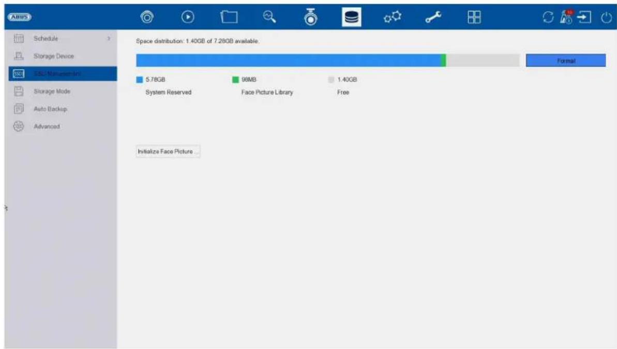Open the Smart Search magnifier icon
Image resolution: width=617 pixels, height=349 pixels.
269,17
